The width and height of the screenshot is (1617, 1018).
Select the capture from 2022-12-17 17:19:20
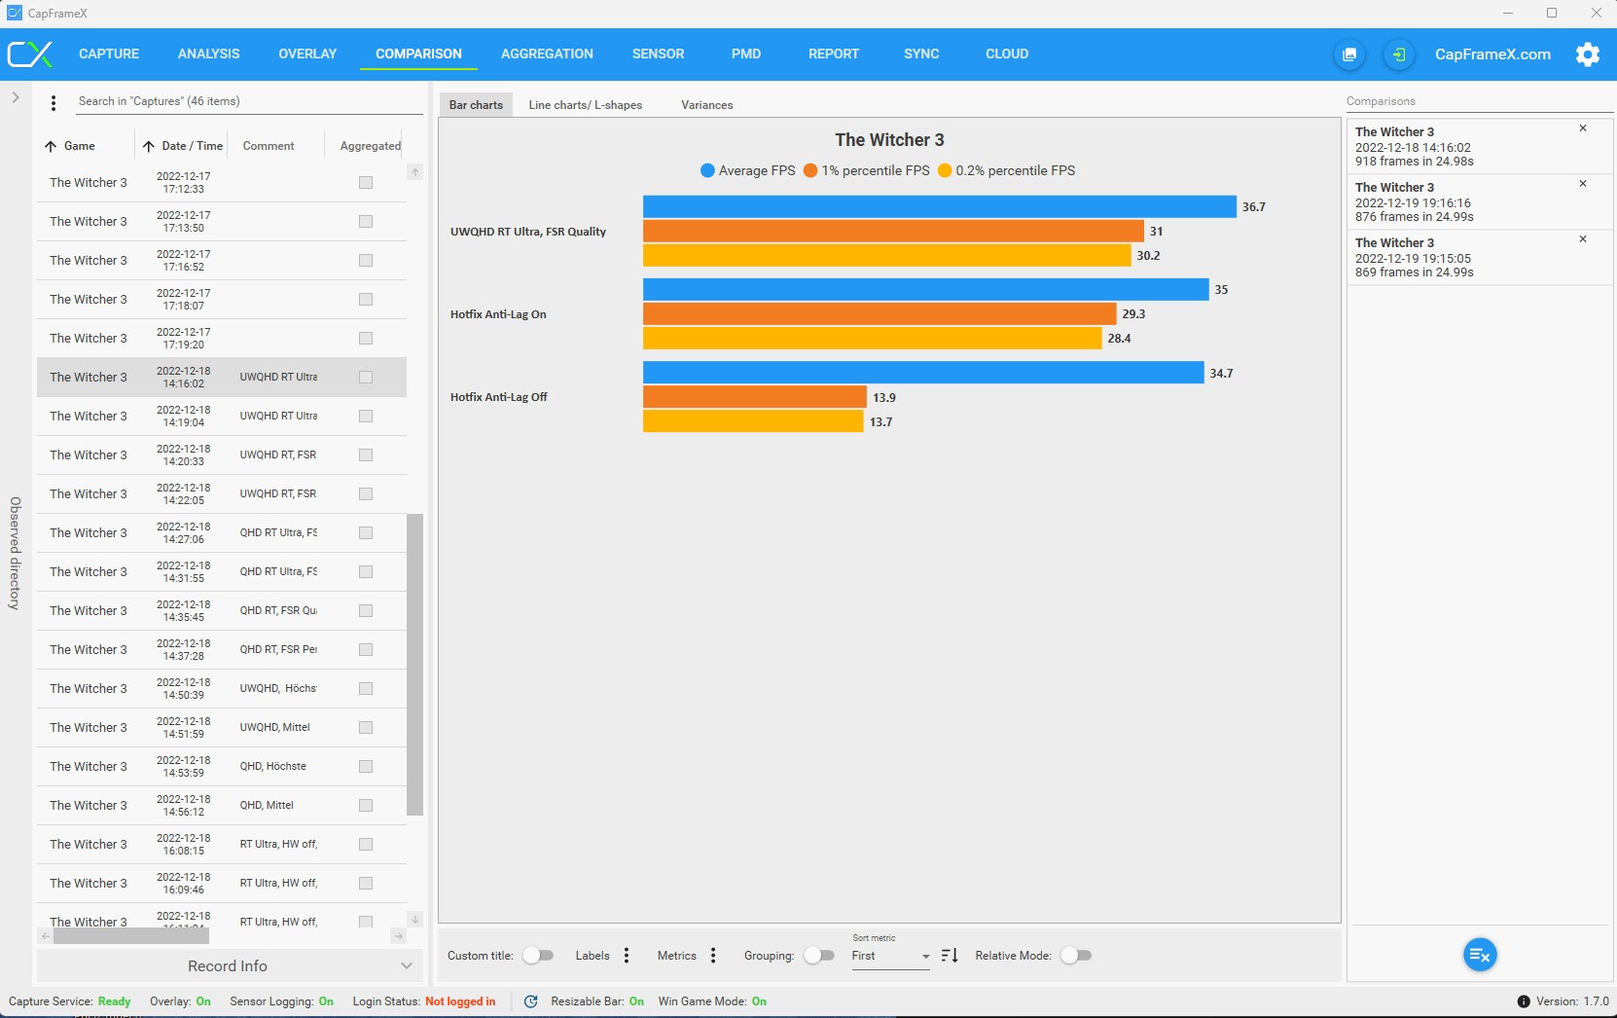(x=222, y=338)
